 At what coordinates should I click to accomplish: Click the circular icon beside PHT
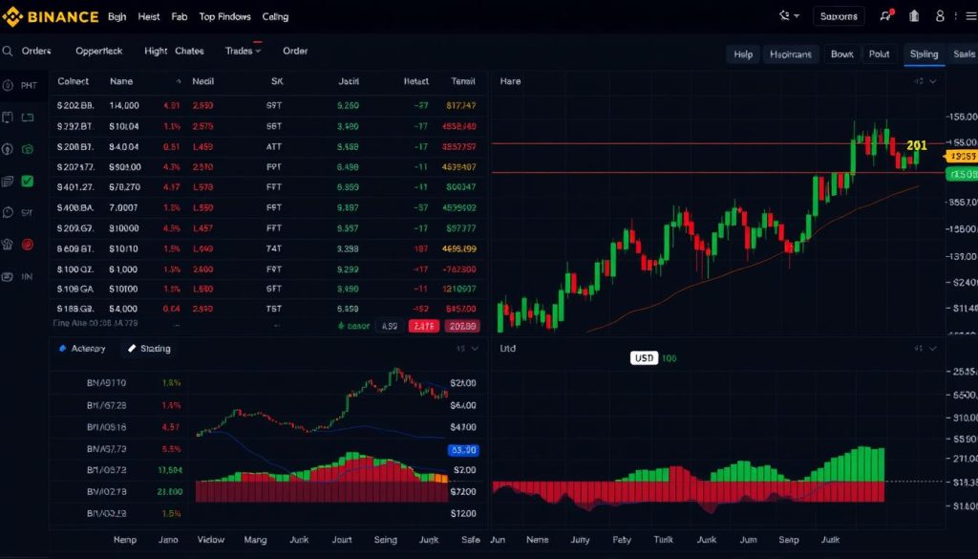8,85
